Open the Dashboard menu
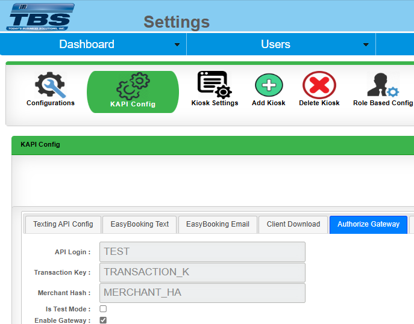 pyautogui.click(x=86, y=44)
